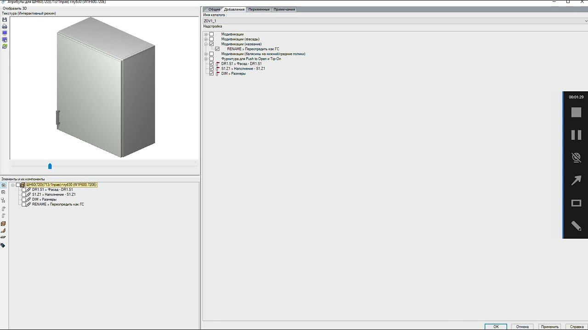This screenshot has width=588, height=330.
Task: Enable the Модификации (балясины) checkbox
Action: (211, 54)
